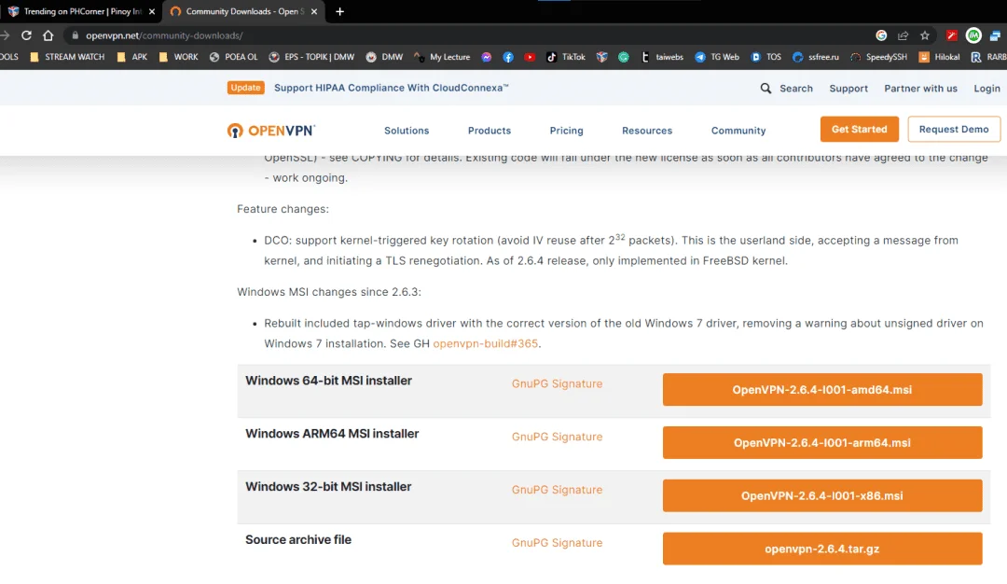This screenshot has height=584, width=1007.
Task: Download OpenVPN-2.6.4-I001-x86.msi
Action: point(822,495)
